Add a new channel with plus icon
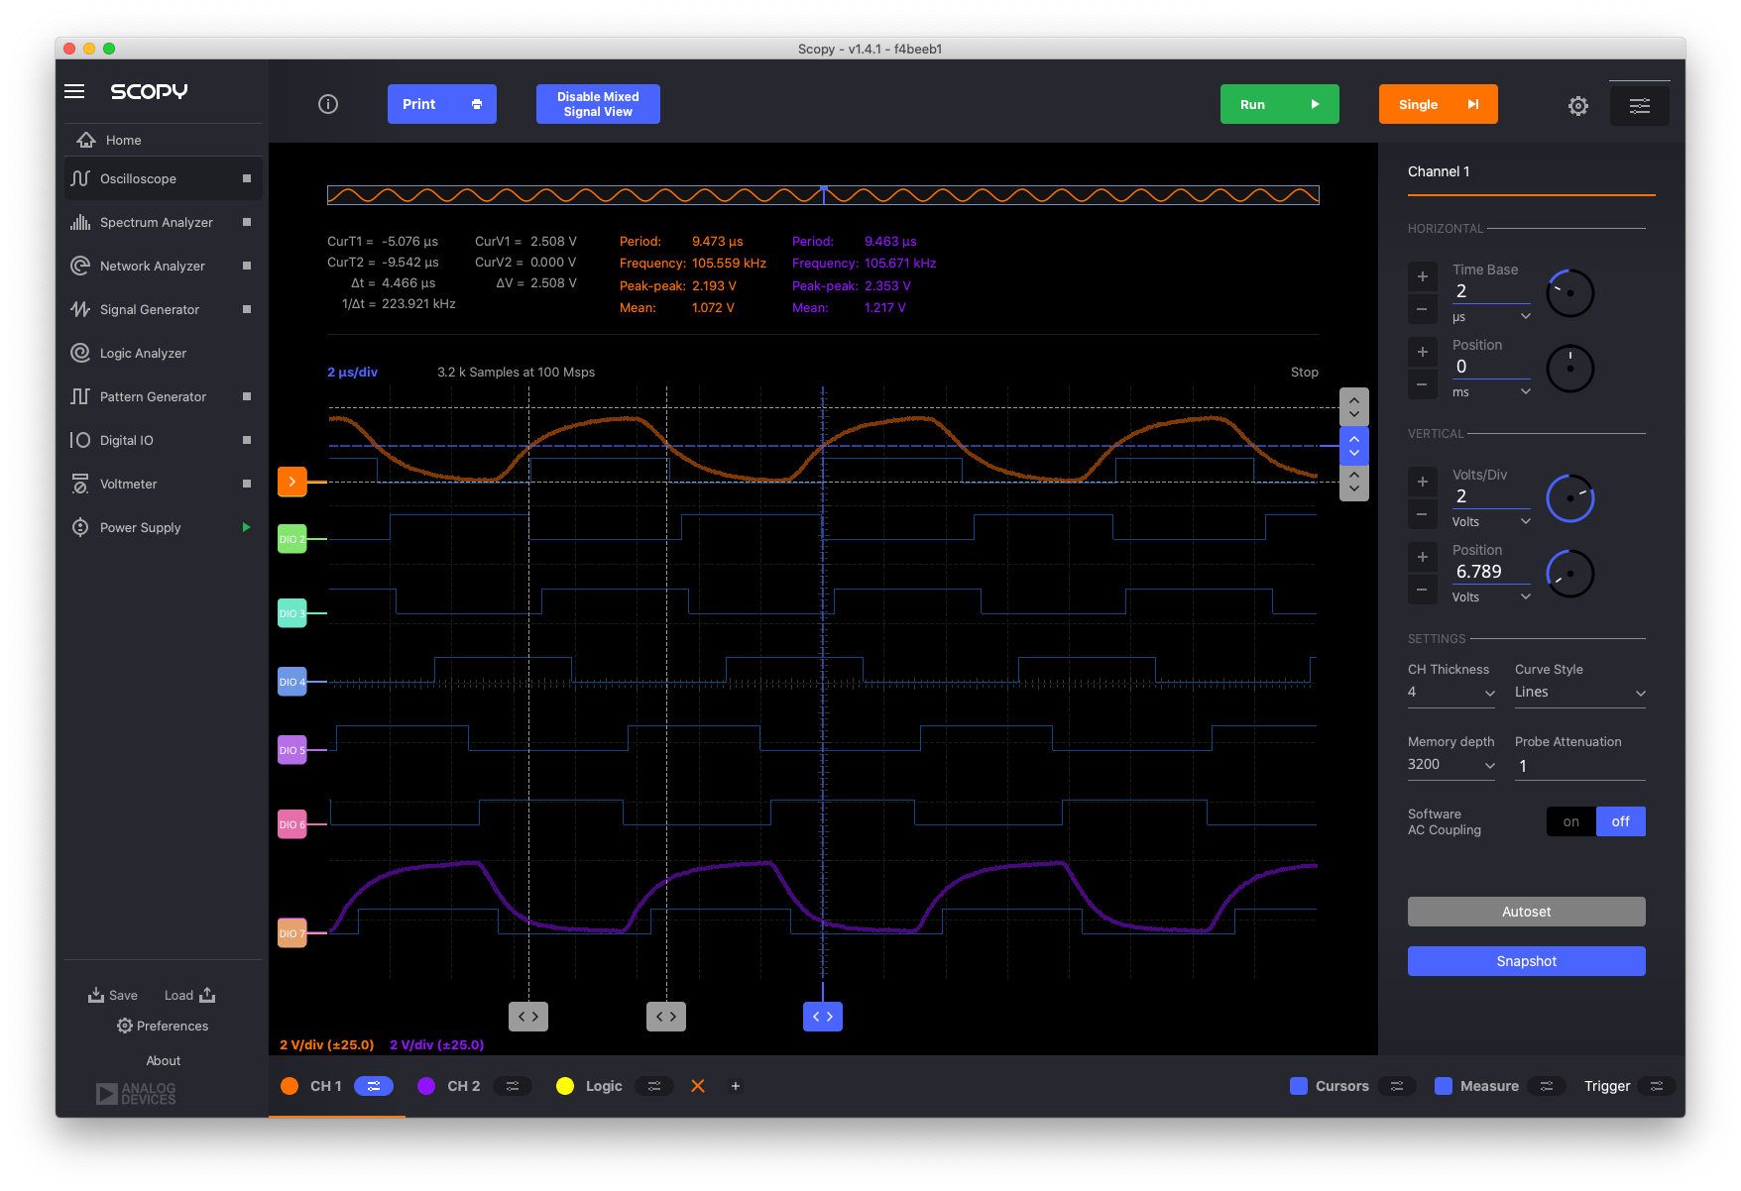Image resolution: width=1741 pixels, height=1191 pixels. point(736,1086)
